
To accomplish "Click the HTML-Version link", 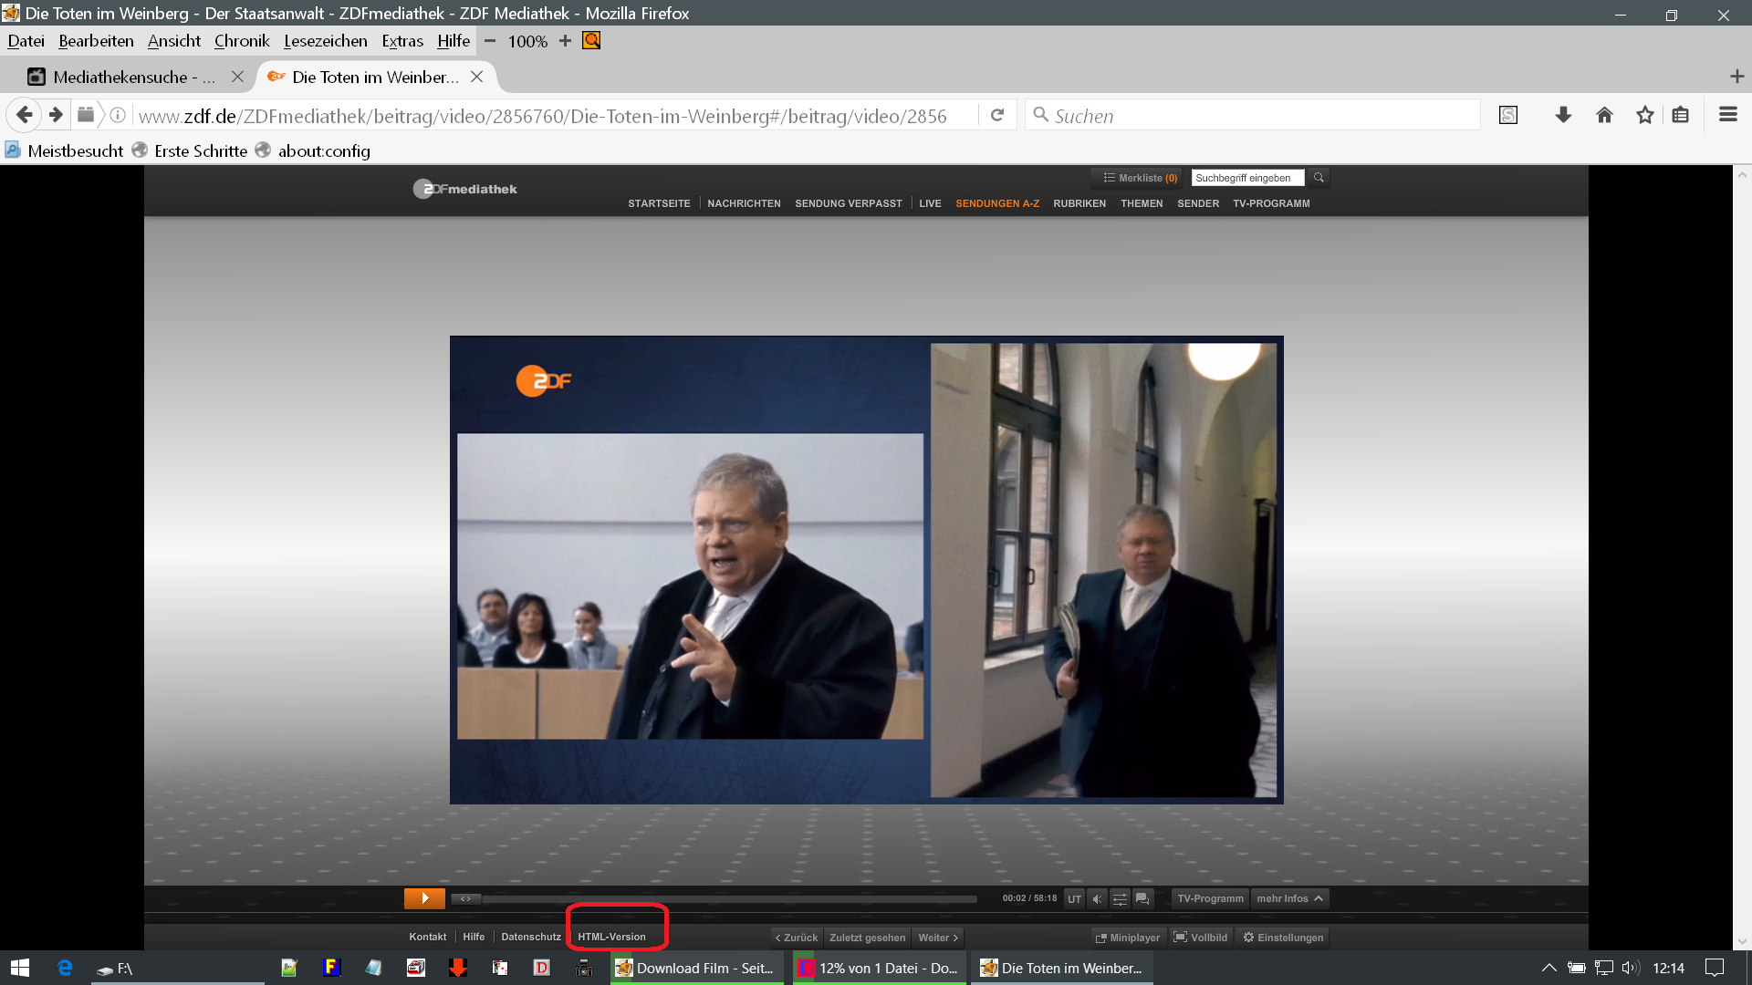I will (x=611, y=937).
